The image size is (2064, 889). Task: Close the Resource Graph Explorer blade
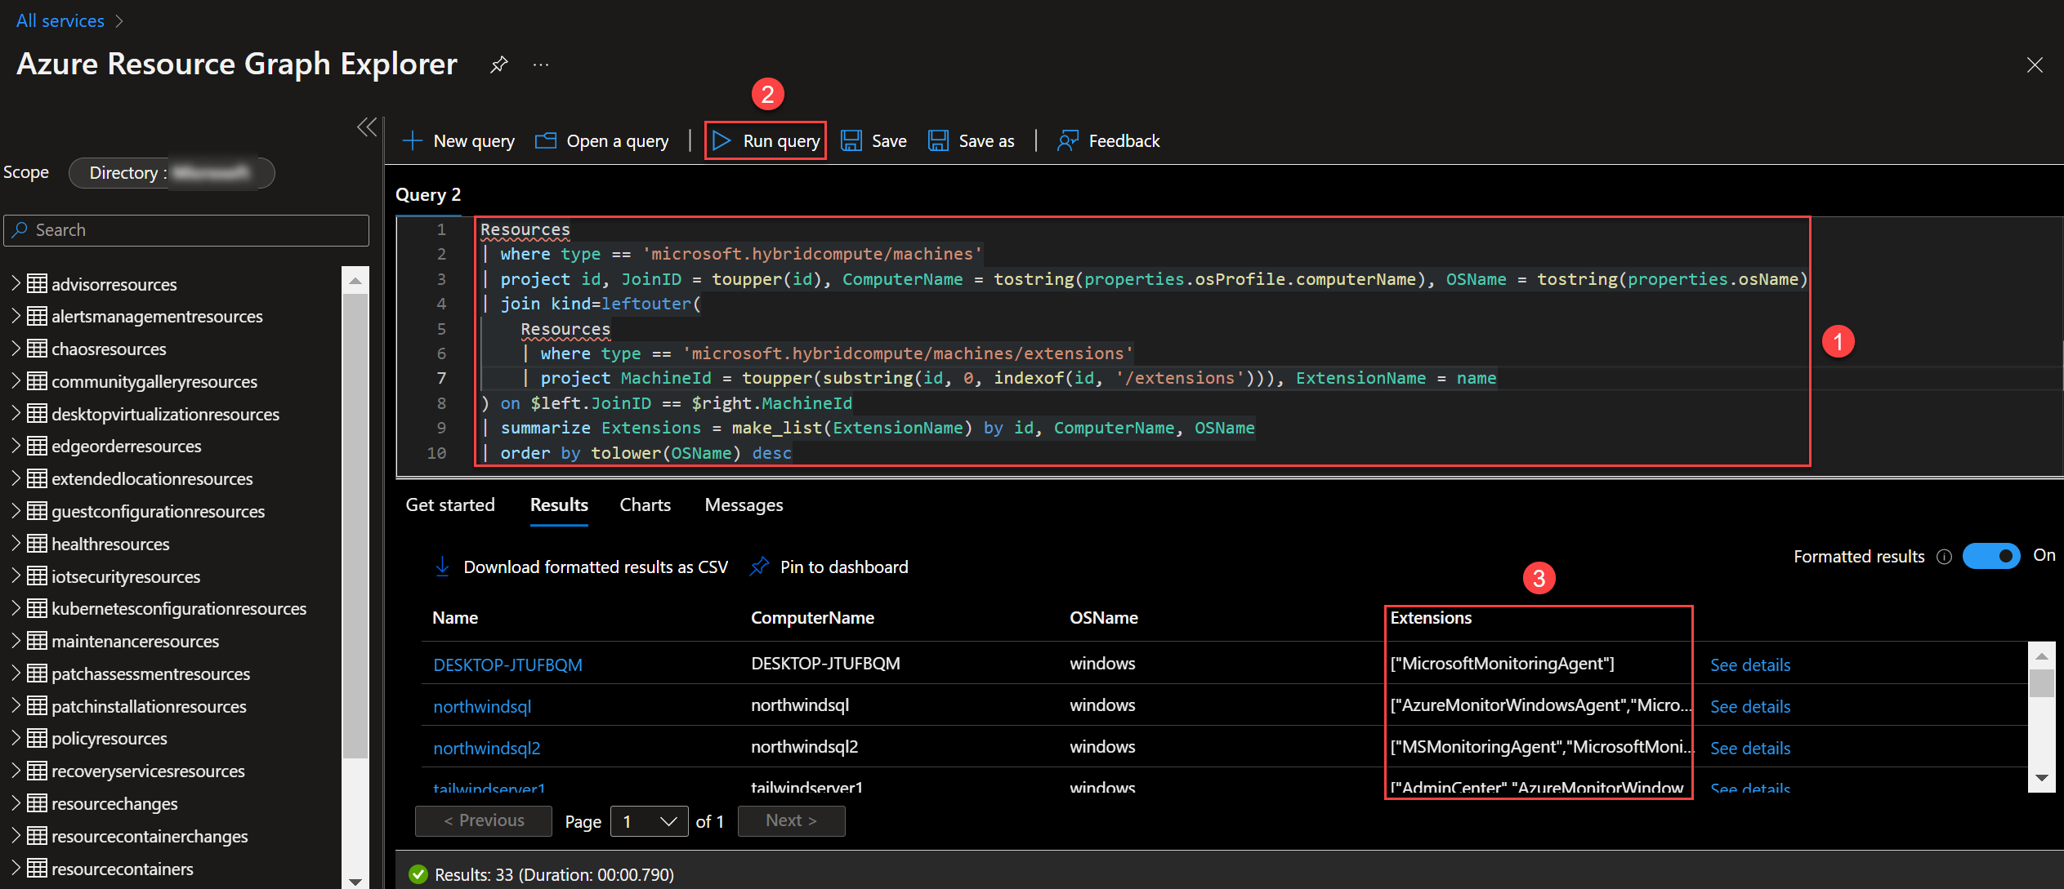coord(2035,64)
